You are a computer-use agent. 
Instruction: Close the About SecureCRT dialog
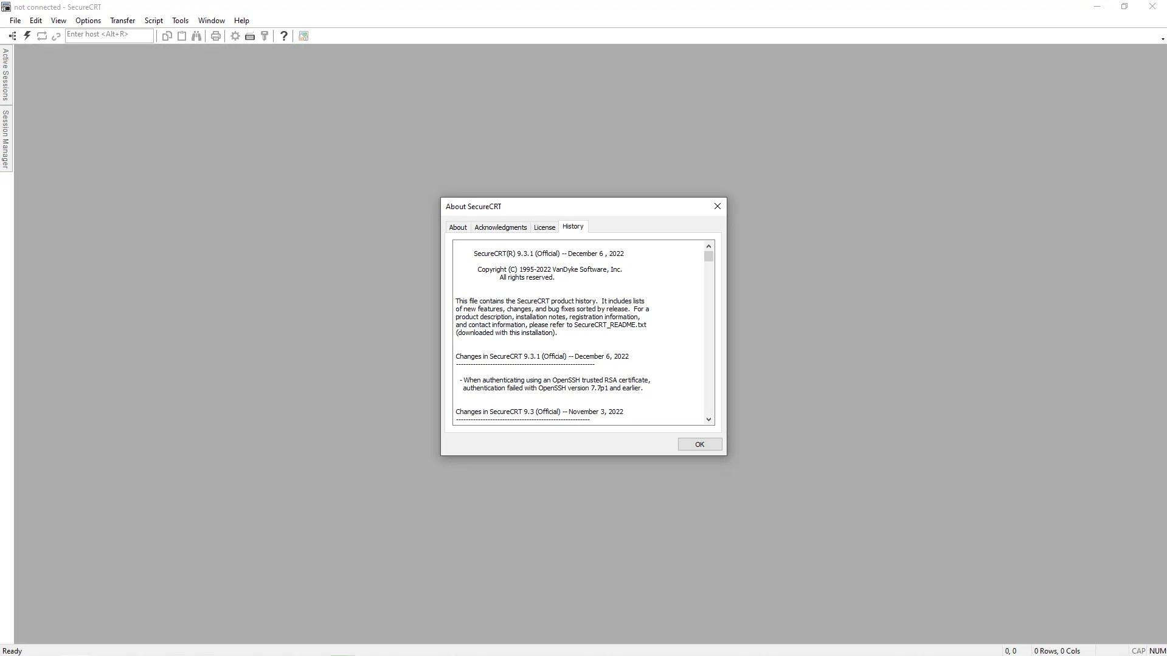coord(718,206)
